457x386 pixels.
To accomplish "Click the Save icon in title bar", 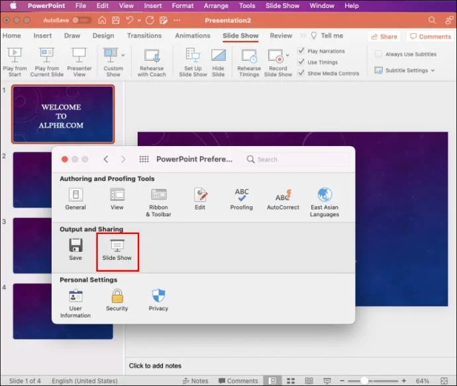I will click(x=116, y=20).
